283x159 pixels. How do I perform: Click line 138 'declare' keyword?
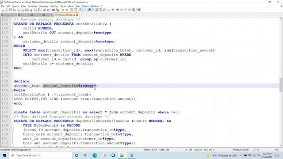coord(22,81)
